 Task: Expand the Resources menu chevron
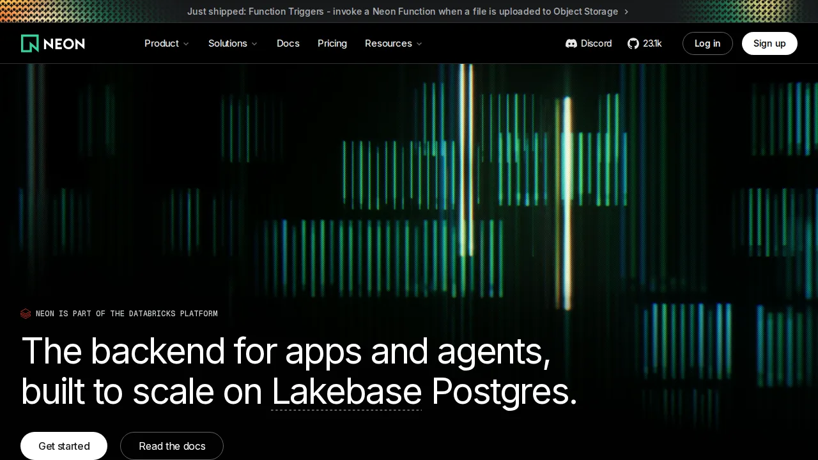[419, 44]
